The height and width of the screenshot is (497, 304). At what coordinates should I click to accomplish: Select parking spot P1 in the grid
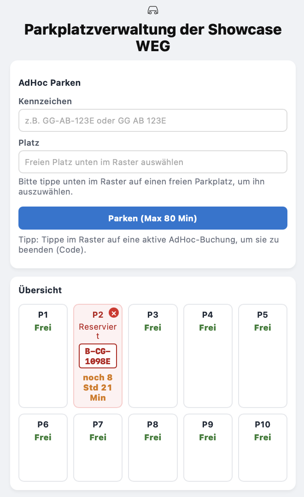tap(43, 355)
